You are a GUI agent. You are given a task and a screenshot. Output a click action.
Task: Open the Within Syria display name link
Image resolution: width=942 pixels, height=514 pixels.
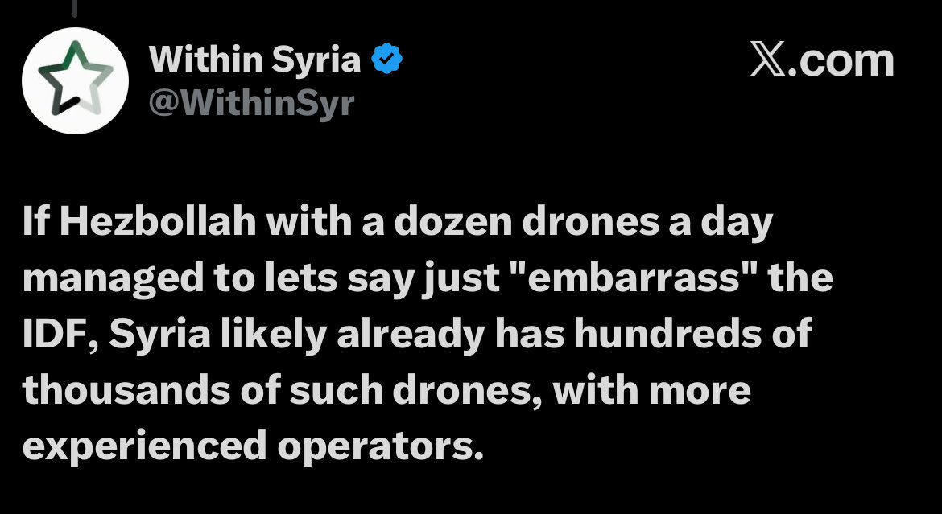255,60
